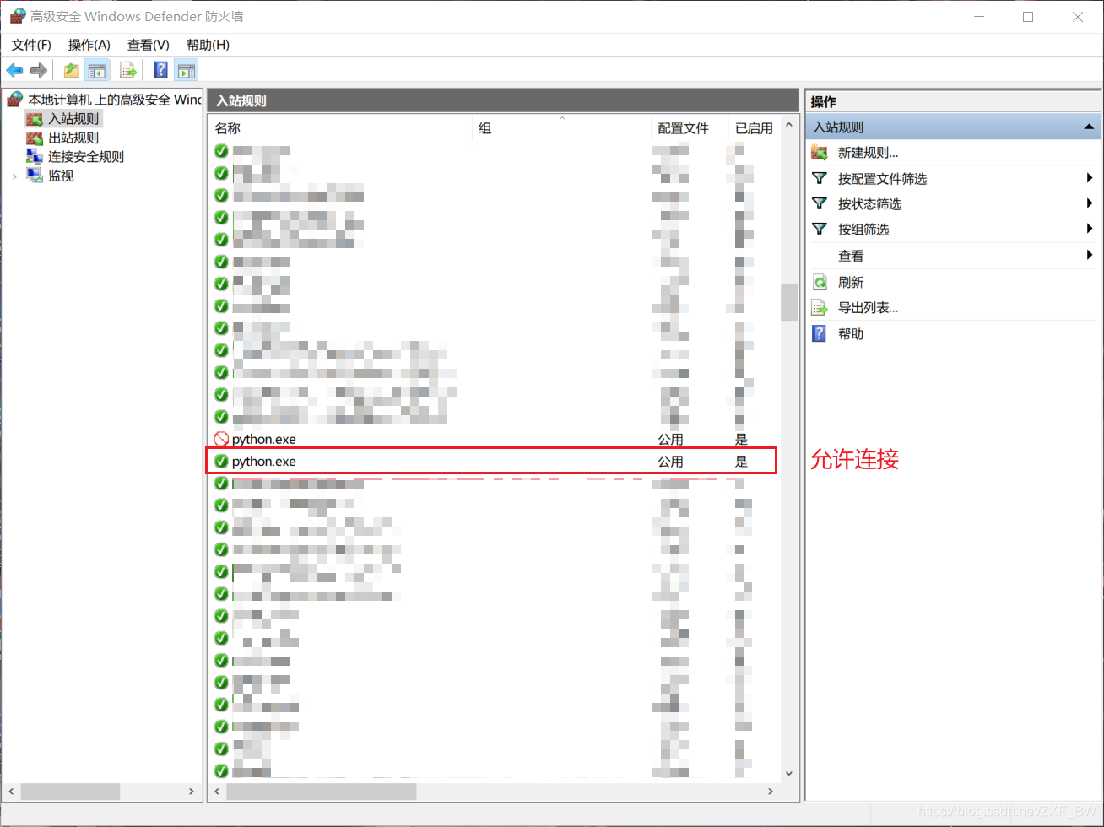
Task: Sort by the 名称 column header
Action: pos(340,128)
